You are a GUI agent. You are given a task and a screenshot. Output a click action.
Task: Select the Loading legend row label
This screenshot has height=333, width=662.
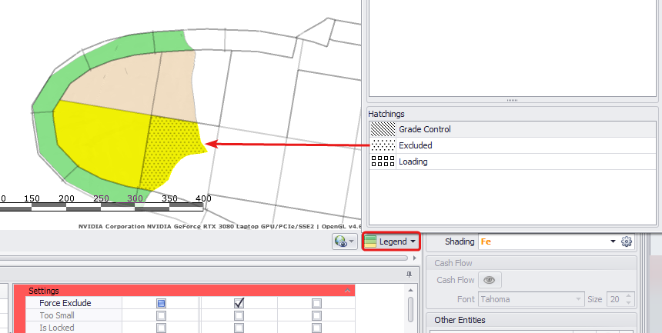tap(413, 162)
